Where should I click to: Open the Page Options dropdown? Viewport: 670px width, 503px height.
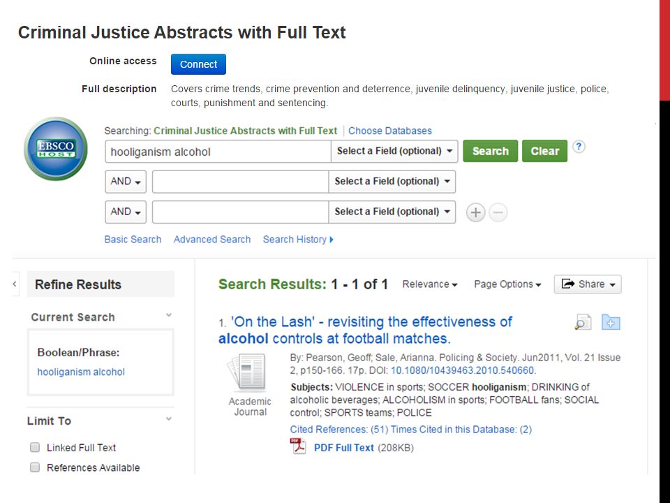pos(507,284)
